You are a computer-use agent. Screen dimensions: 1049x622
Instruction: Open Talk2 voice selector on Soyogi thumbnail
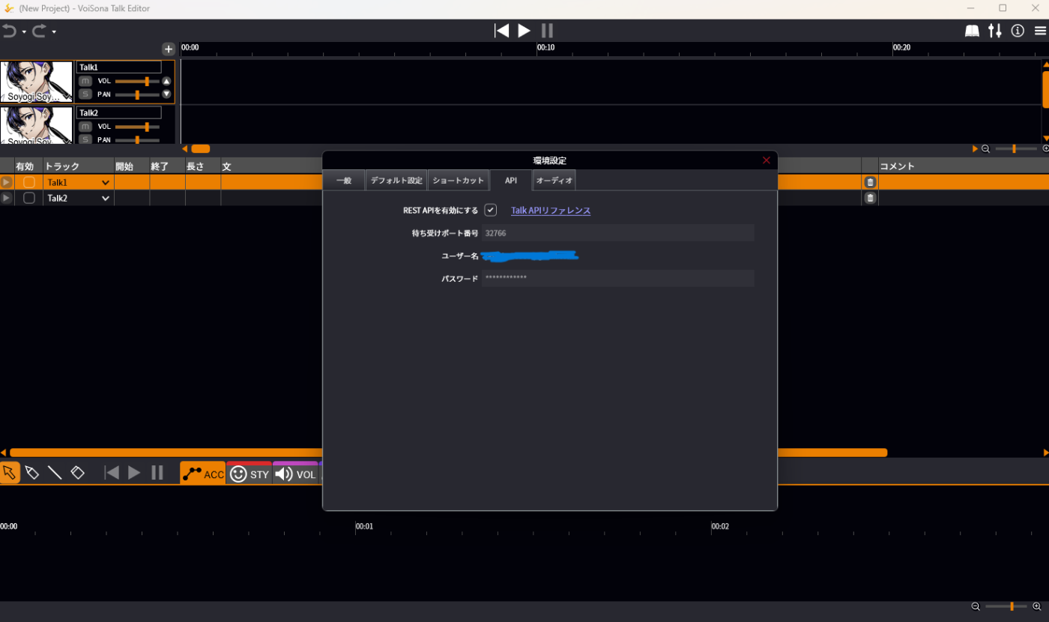click(37, 125)
